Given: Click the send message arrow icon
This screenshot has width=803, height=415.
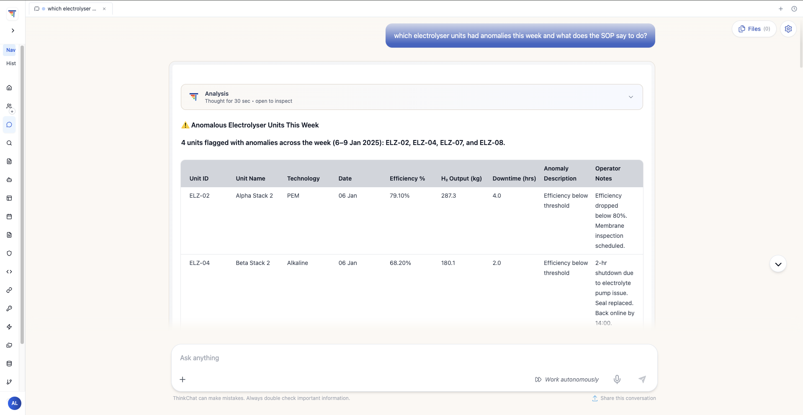Looking at the screenshot, I should click(x=642, y=379).
